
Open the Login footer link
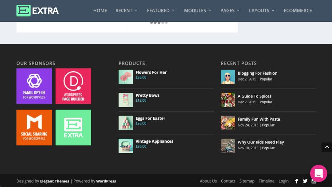point(284,181)
